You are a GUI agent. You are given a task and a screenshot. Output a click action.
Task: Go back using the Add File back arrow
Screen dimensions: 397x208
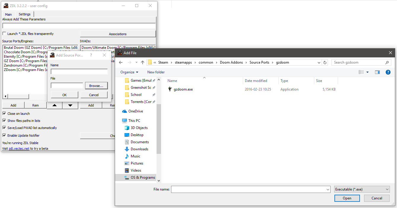pos(121,62)
